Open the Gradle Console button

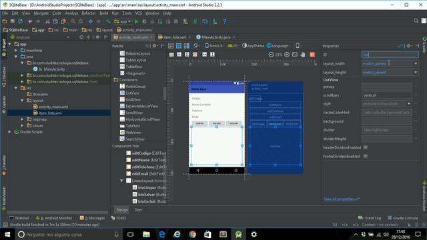coord(402,218)
